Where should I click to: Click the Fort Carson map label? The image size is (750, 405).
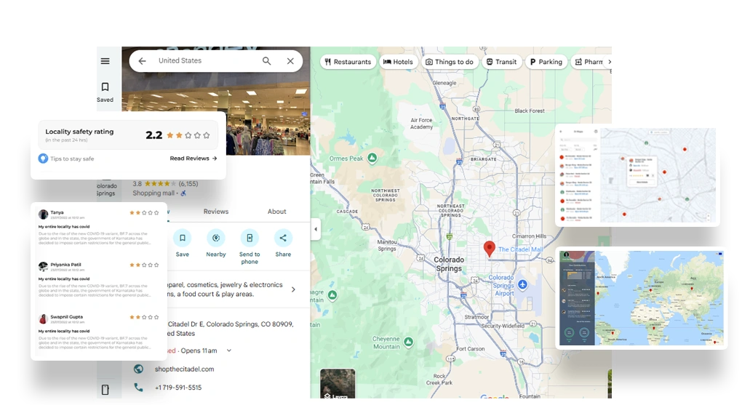(470, 349)
